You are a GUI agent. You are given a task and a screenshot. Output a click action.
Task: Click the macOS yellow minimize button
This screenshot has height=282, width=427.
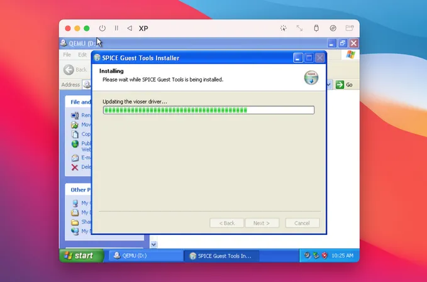point(77,28)
